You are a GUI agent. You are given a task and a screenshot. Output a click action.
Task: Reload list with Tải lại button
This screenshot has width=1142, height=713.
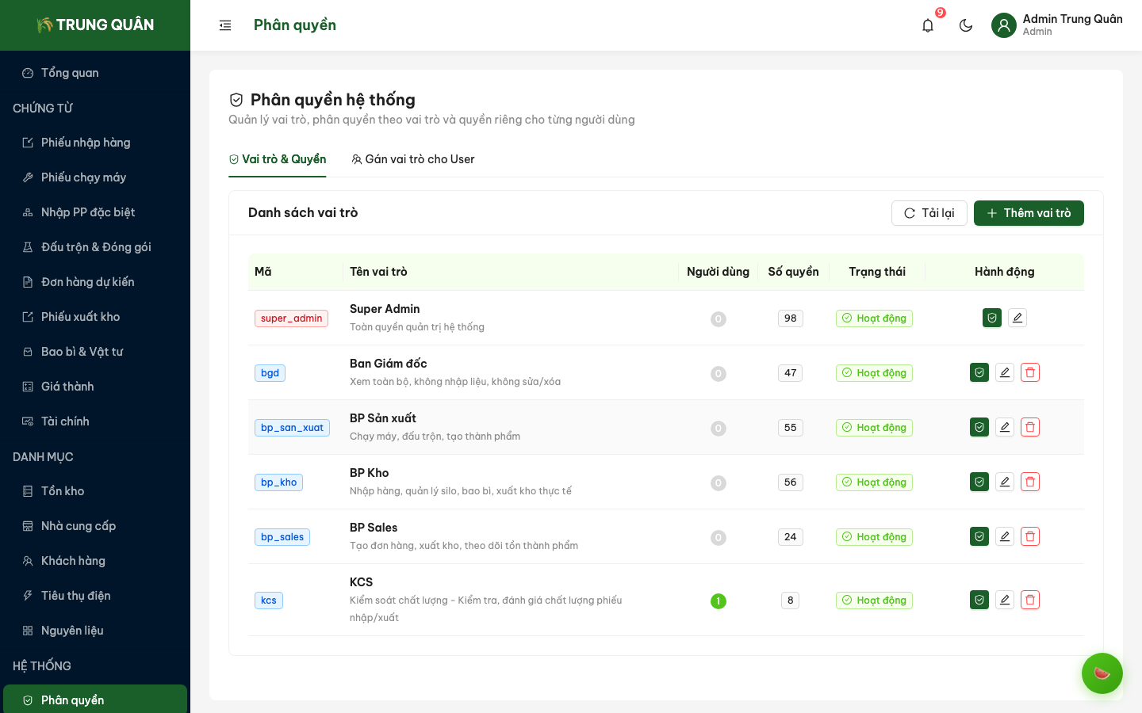tap(929, 213)
